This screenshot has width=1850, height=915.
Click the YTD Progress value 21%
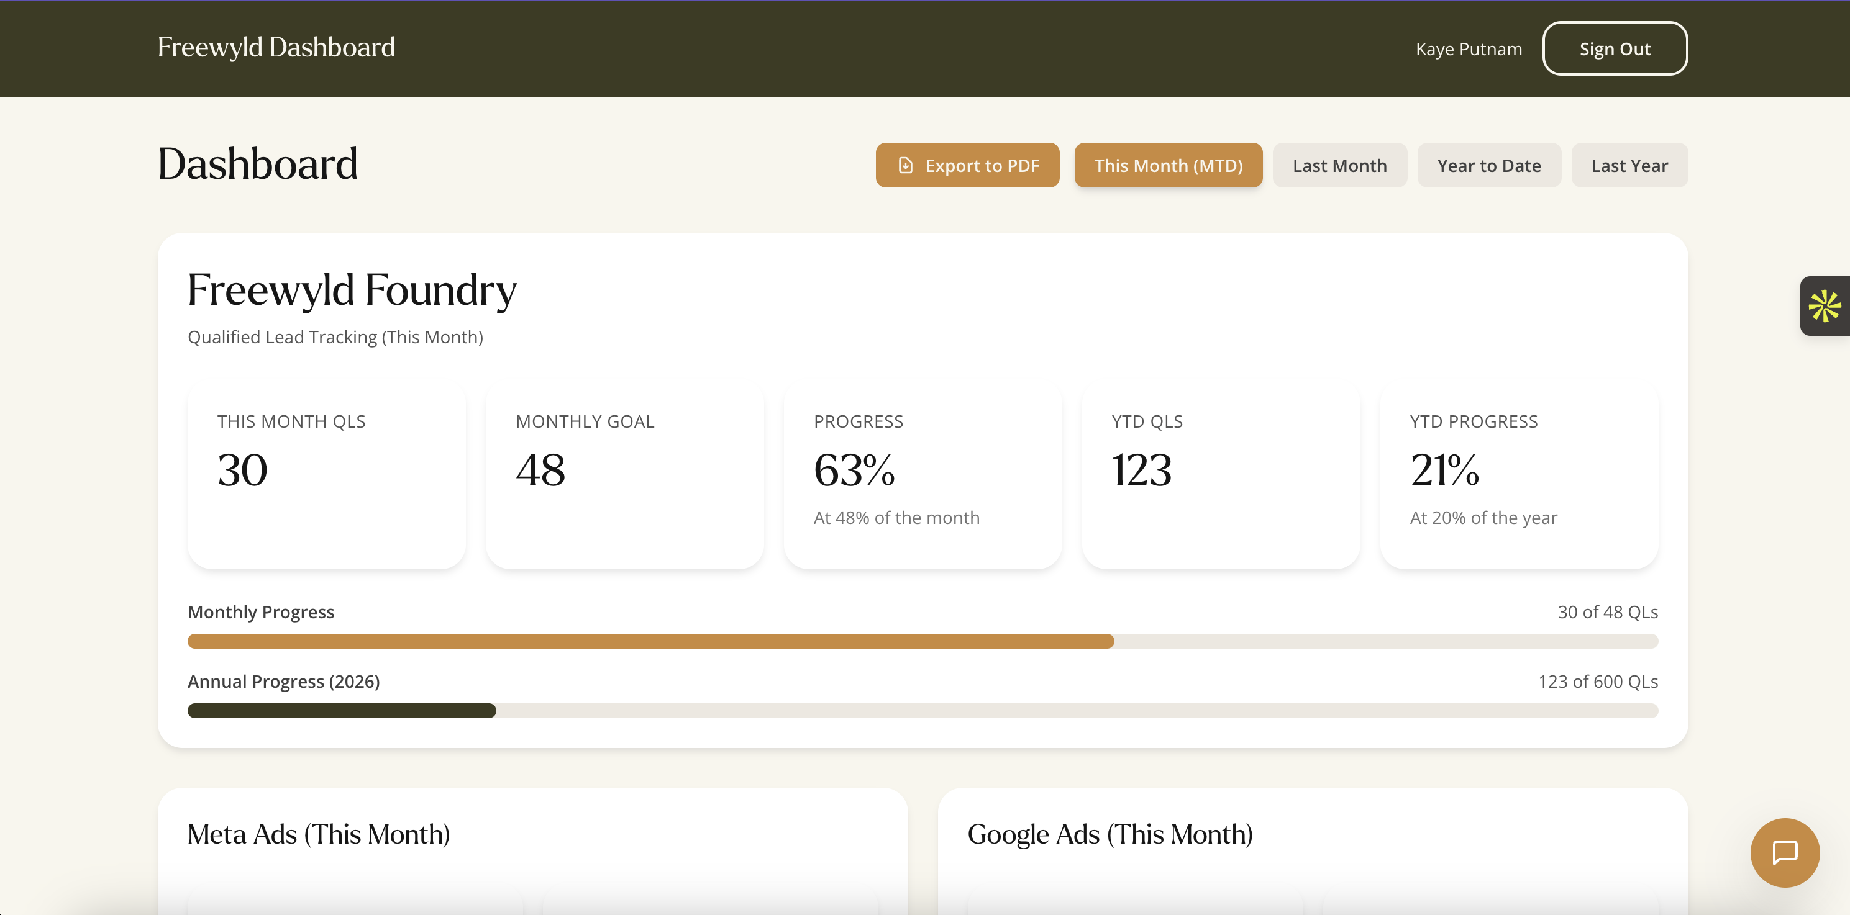pyautogui.click(x=1445, y=470)
